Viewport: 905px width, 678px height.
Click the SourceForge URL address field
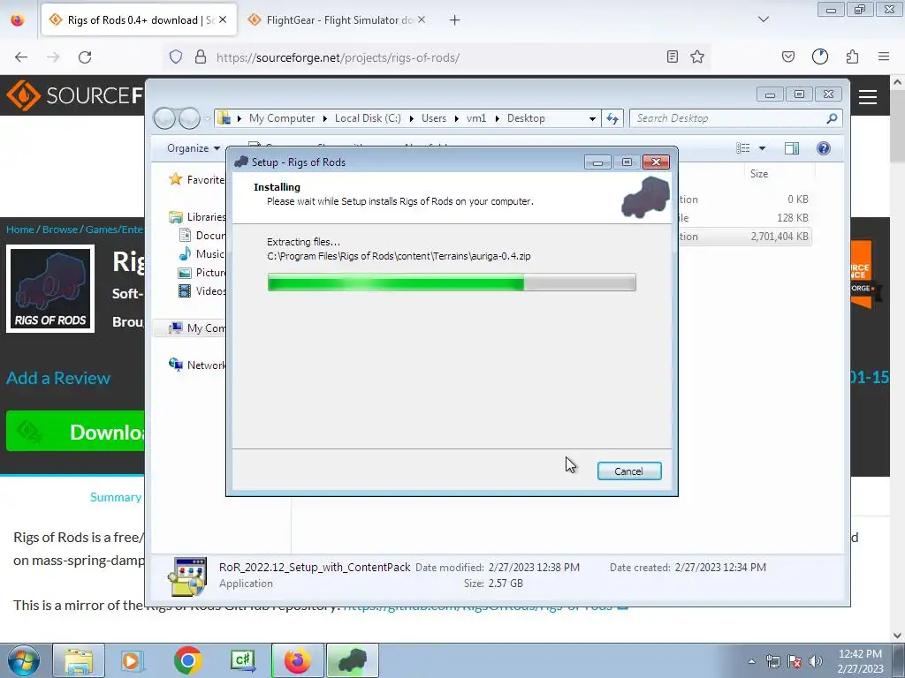point(436,57)
